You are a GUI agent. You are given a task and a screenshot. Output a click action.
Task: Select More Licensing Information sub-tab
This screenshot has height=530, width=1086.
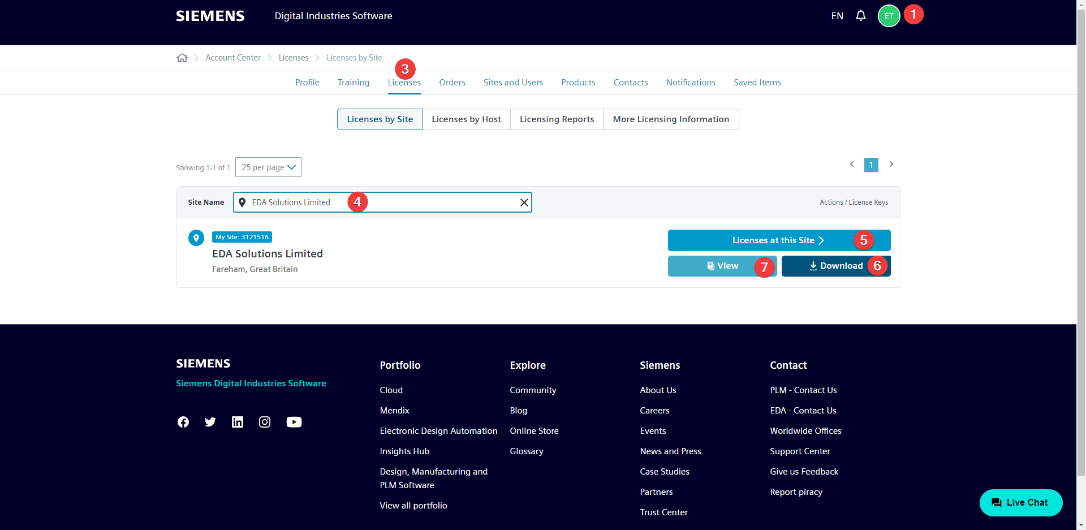pos(671,119)
